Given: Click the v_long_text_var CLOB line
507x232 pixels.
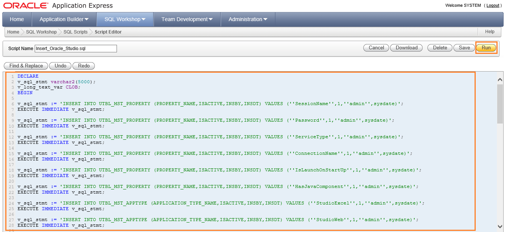Looking at the screenshot, I should pyautogui.click(x=49, y=87).
